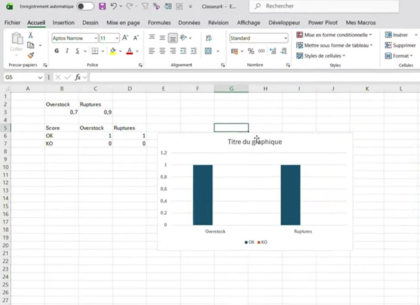Open the Aptos Narrow font dropdown
The image size is (420, 305).
(96, 38)
